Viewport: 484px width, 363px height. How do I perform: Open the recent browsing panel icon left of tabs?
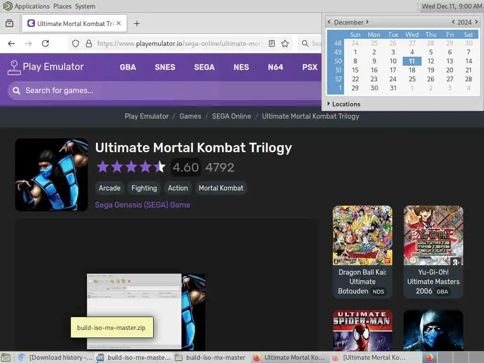click(x=9, y=24)
